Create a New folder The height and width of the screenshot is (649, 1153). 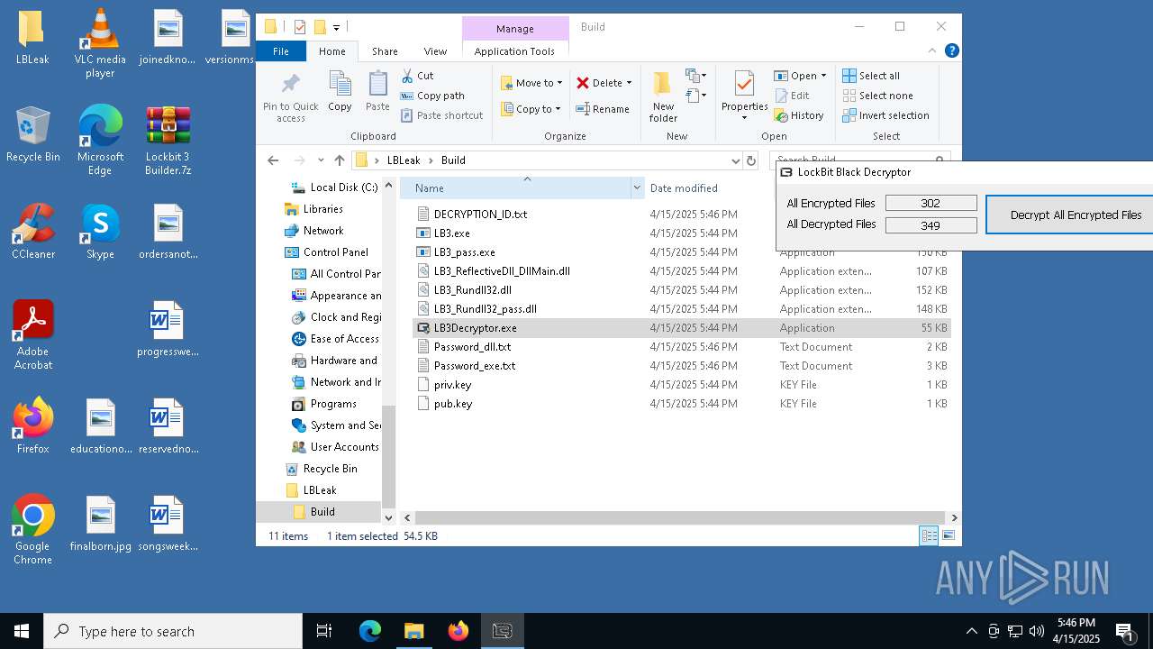pyautogui.click(x=663, y=97)
